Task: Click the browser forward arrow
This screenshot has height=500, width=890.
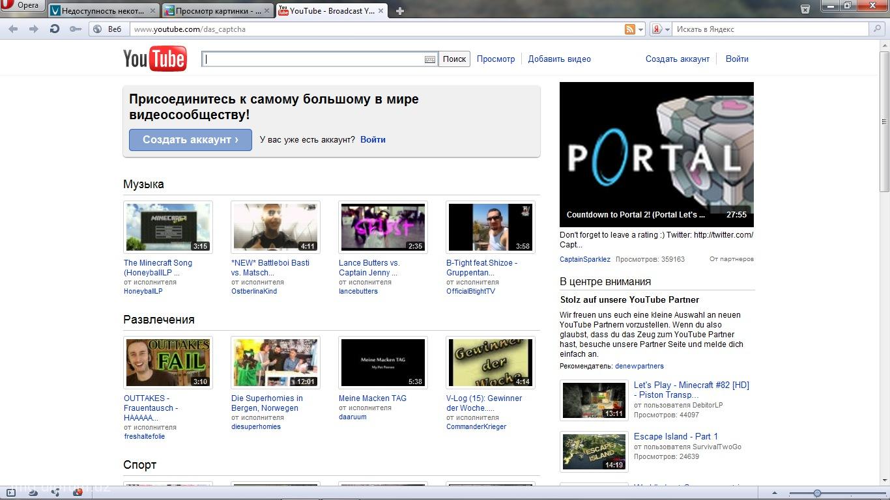Action: click(34, 29)
